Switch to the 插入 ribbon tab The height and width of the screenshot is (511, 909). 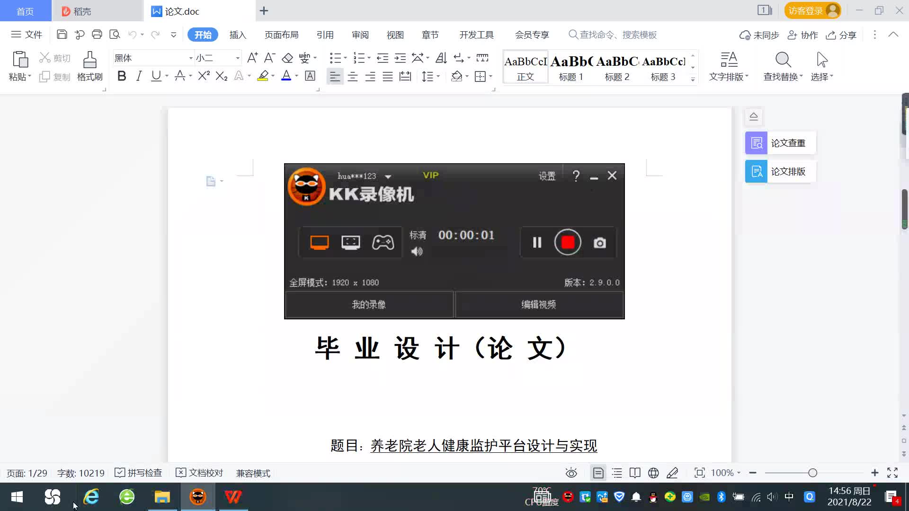pos(238,35)
